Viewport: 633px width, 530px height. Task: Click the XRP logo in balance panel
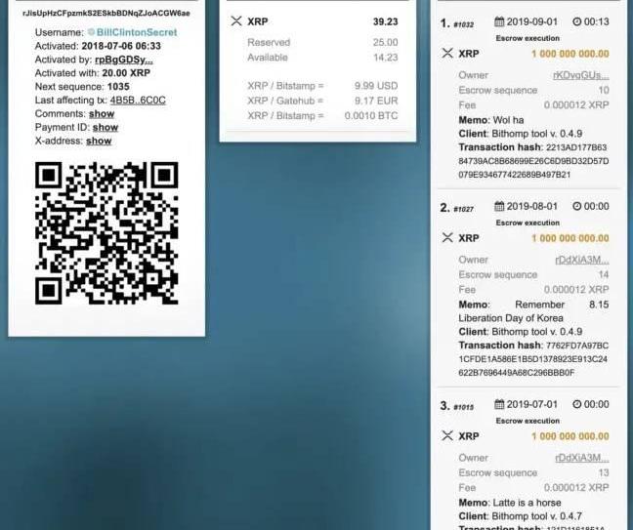(235, 20)
